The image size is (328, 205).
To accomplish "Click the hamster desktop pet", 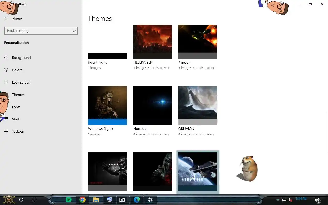I will [x=248, y=169].
